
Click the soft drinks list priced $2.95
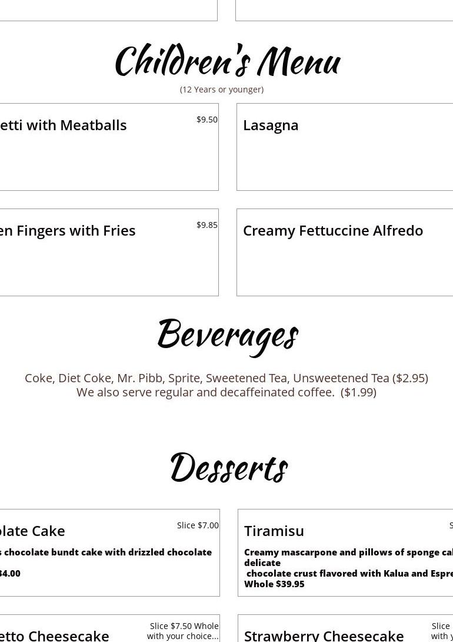(x=226, y=378)
